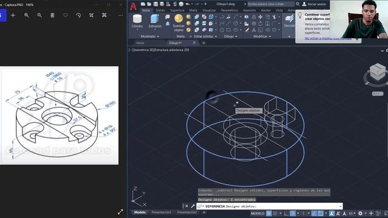The image size is (388, 218).
Task: Open workspace switching gear menu in status bar
Action: click(361, 213)
